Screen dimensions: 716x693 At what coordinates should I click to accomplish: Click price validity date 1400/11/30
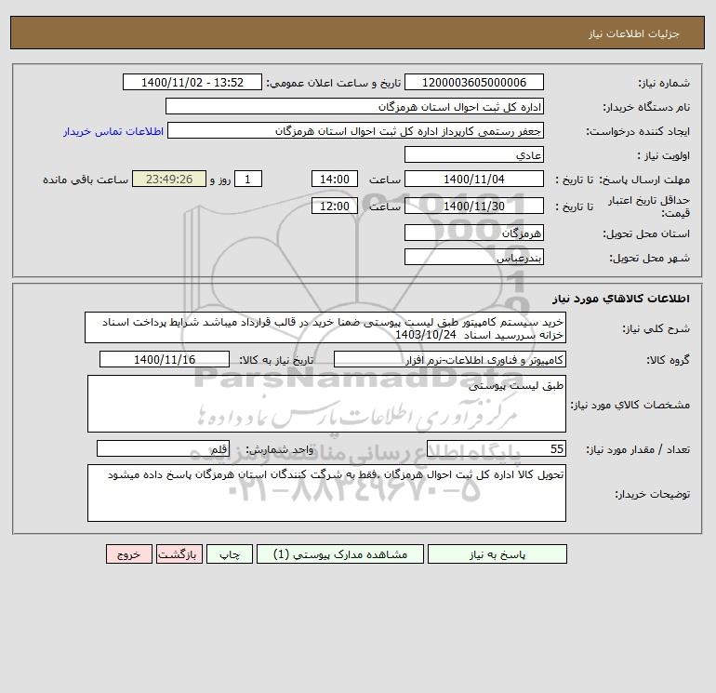point(474,206)
